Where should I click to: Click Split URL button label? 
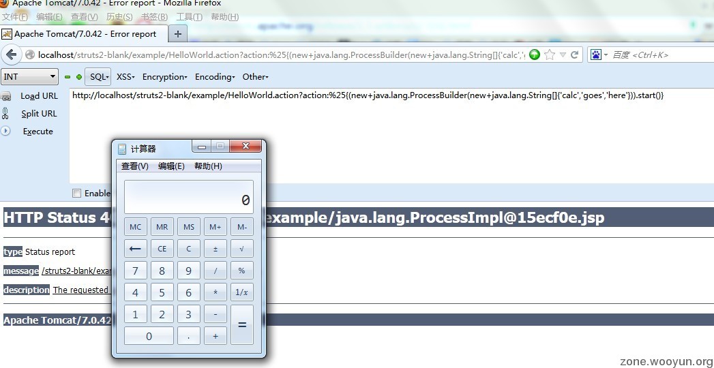click(x=39, y=114)
